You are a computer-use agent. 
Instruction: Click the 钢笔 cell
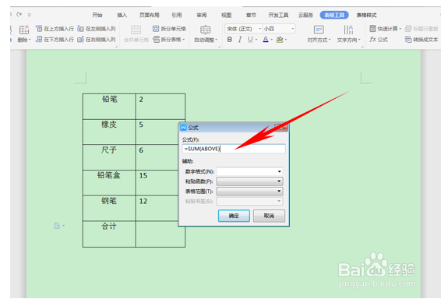[x=109, y=208]
